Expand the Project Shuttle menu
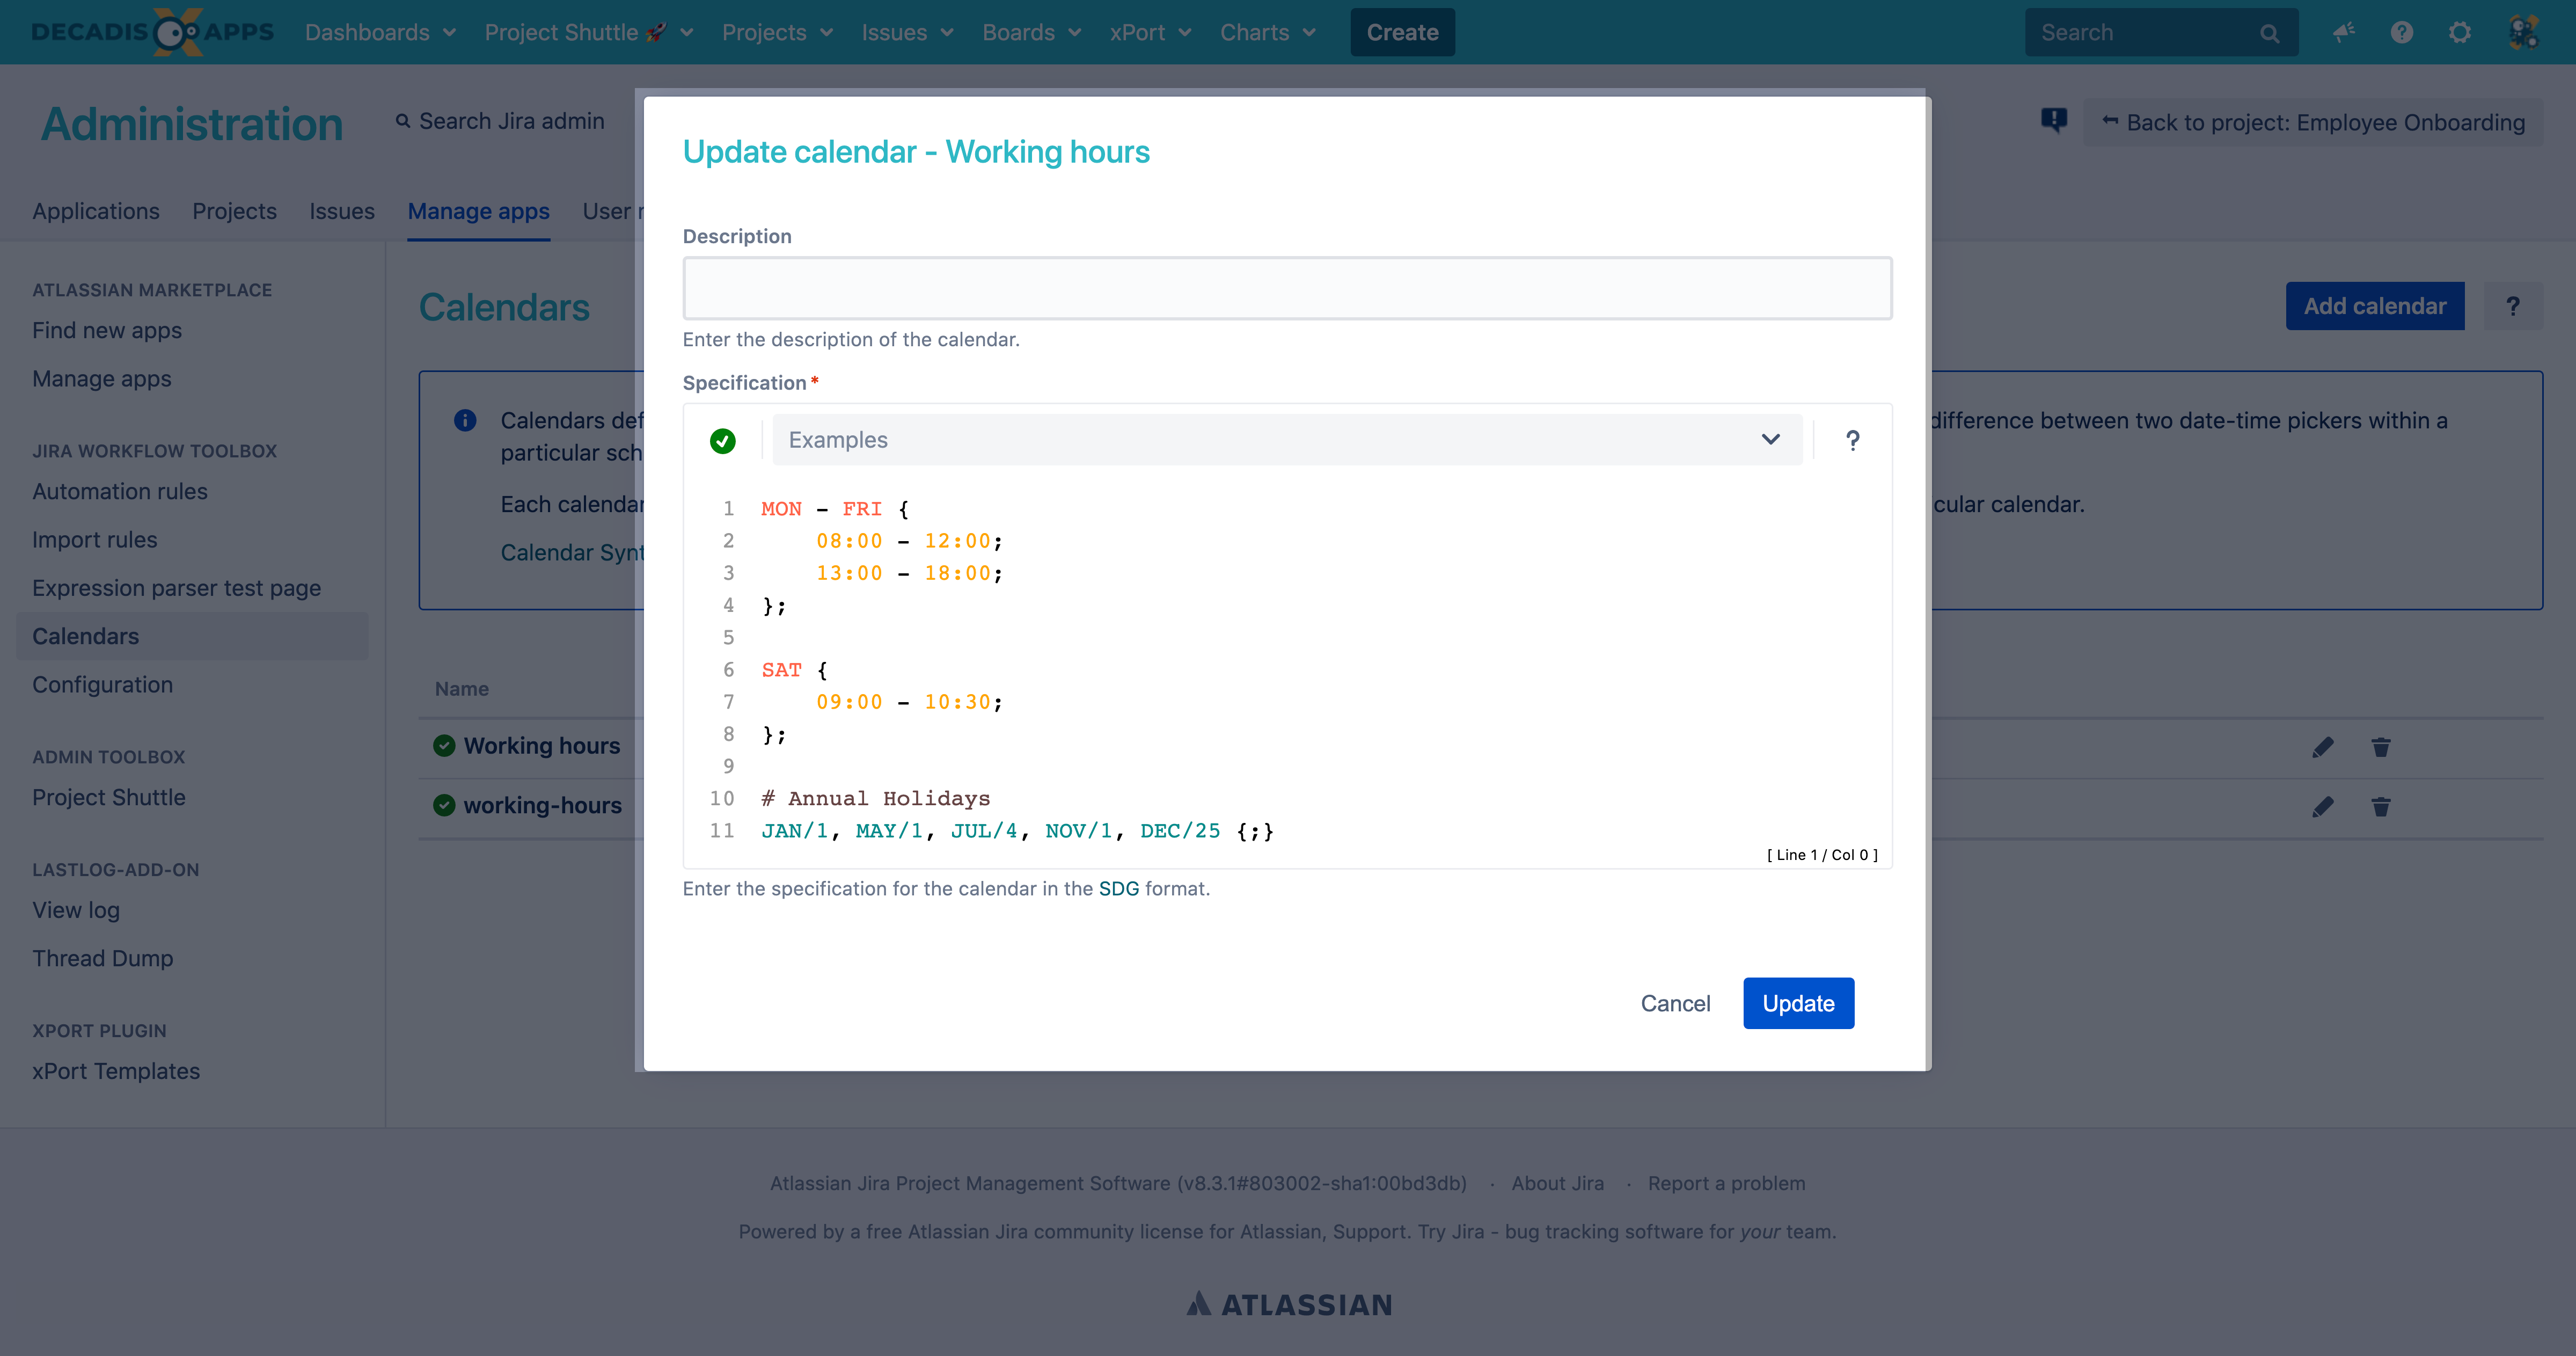Image resolution: width=2576 pixels, height=1356 pixels. pos(589,32)
